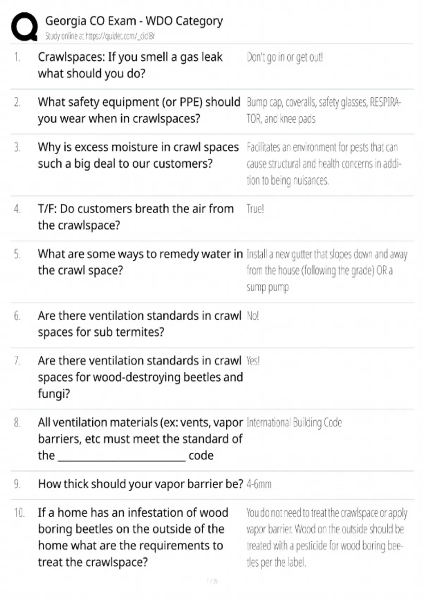Click the International Building Code answer
This screenshot has width=423, height=600.
pyautogui.click(x=294, y=422)
